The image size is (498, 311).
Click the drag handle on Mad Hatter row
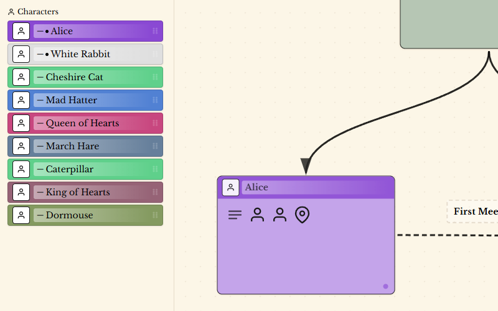pos(155,100)
